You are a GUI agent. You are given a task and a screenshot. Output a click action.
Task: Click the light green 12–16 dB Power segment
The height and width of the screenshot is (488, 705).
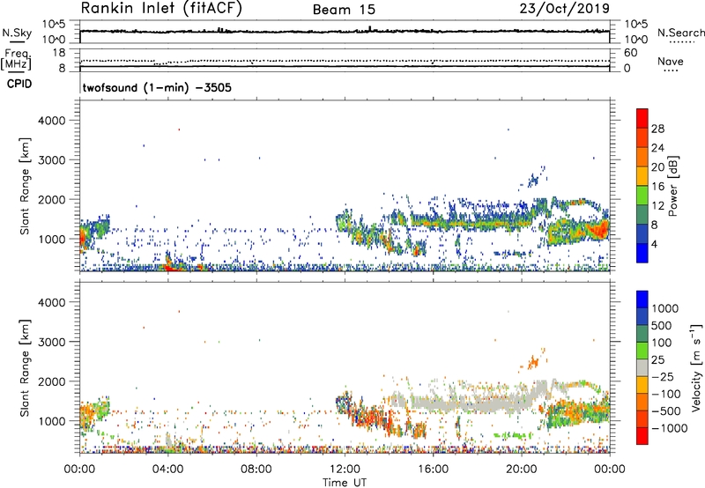click(642, 195)
